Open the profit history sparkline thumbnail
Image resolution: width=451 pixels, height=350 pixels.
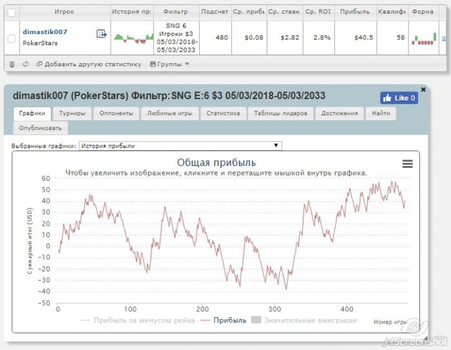click(x=133, y=39)
